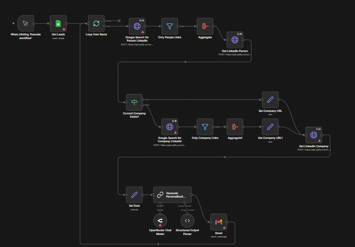
Task: Click the Only Company Links filter node
Action: click(205, 127)
